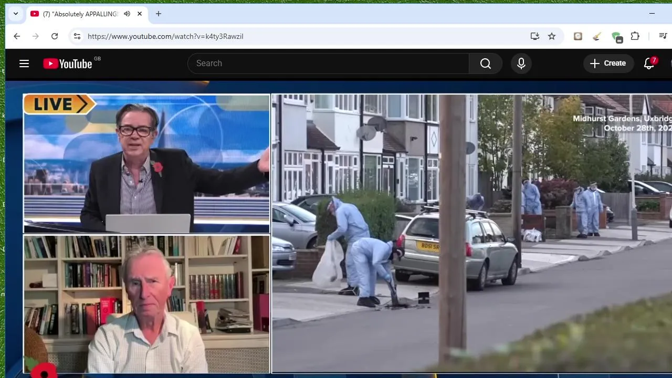The image size is (672, 378).
Task: Reload the current YouTube page
Action: 55,36
